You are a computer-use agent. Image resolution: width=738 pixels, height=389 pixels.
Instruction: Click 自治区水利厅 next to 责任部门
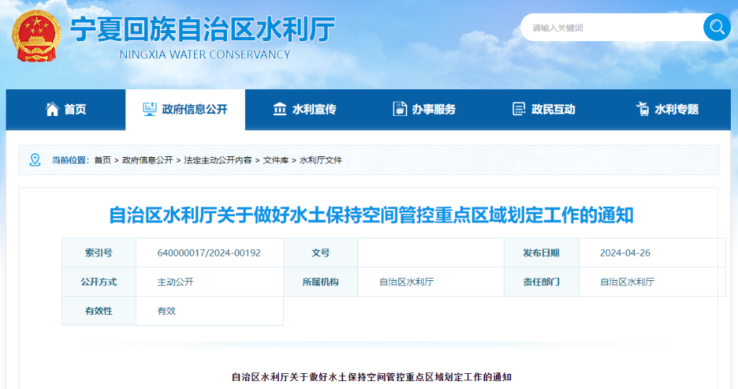click(627, 282)
